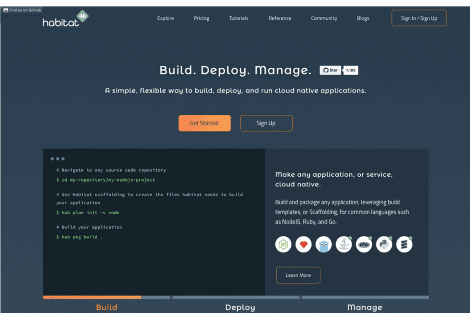Viewport: 470px width, 313px height.
Task: Open the Blogs navigation link
Action: (x=363, y=18)
